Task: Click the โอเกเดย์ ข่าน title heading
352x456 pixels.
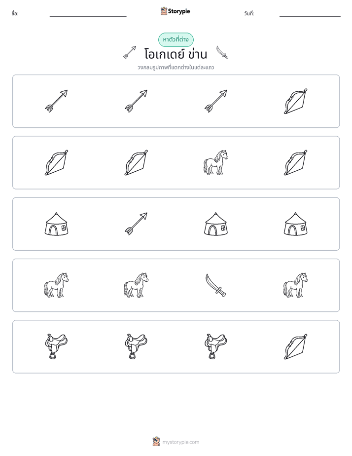Action: tap(176, 54)
